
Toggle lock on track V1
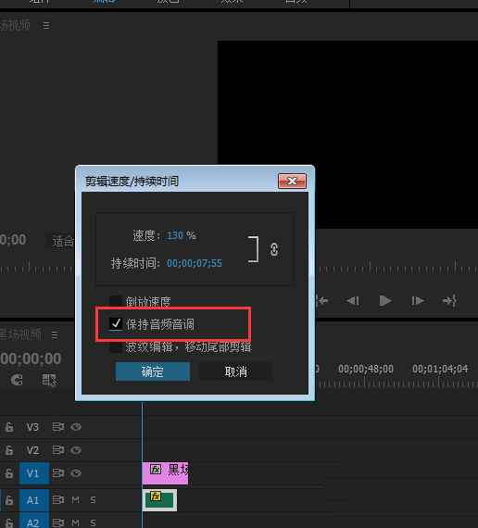[x=9, y=473]
